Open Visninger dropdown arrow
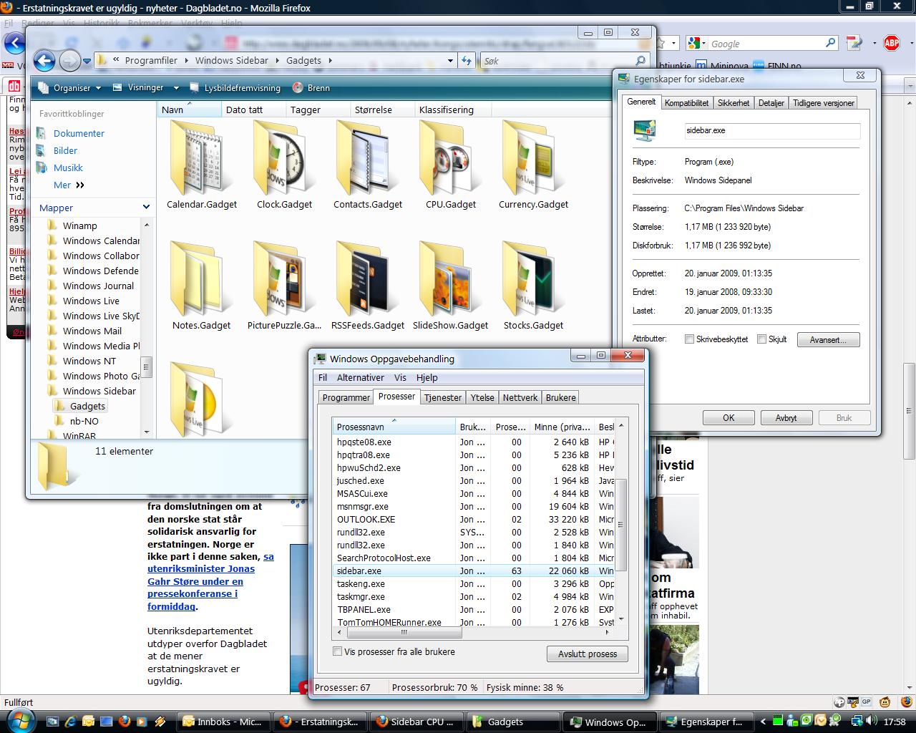The height and width of the screenshot is (733, 916). (176, 88)
